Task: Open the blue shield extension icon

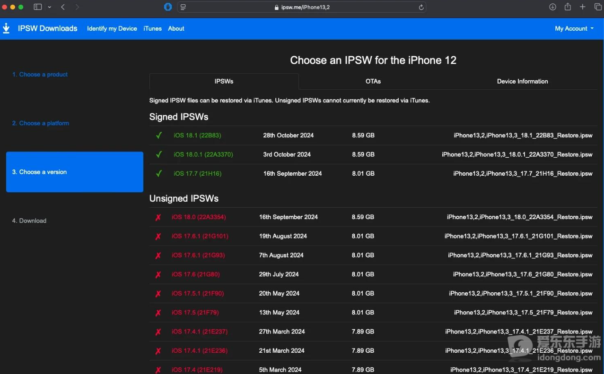Action: (168, 7)
